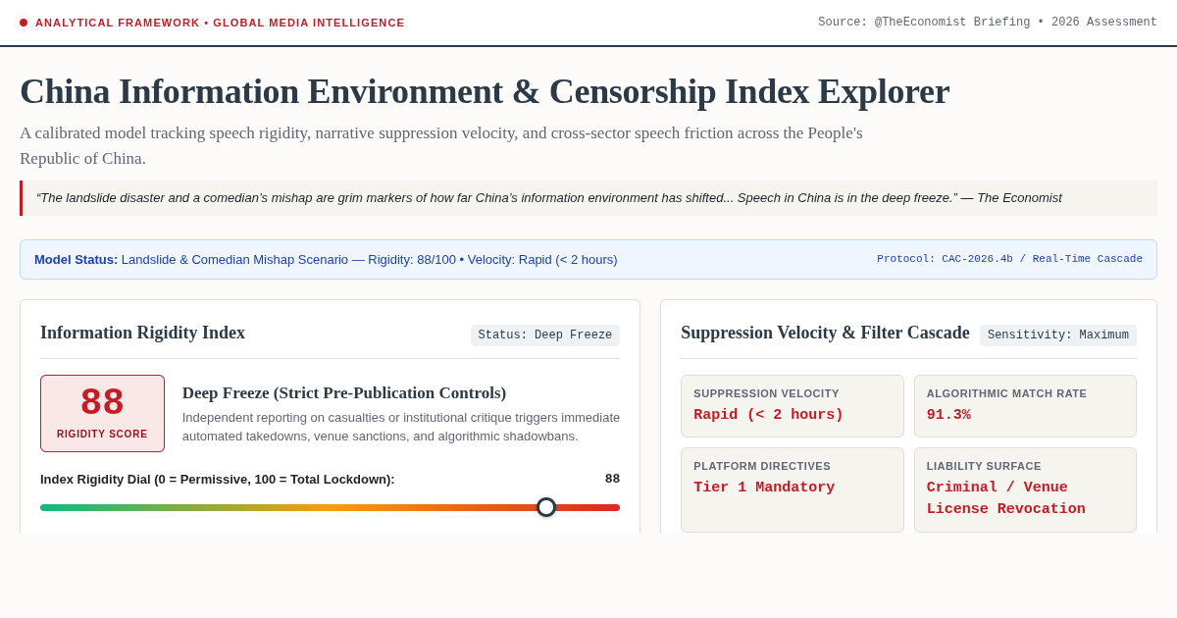Click Protocol CAC-2026.4b label
The image size is (1177, 618).
1009,259
